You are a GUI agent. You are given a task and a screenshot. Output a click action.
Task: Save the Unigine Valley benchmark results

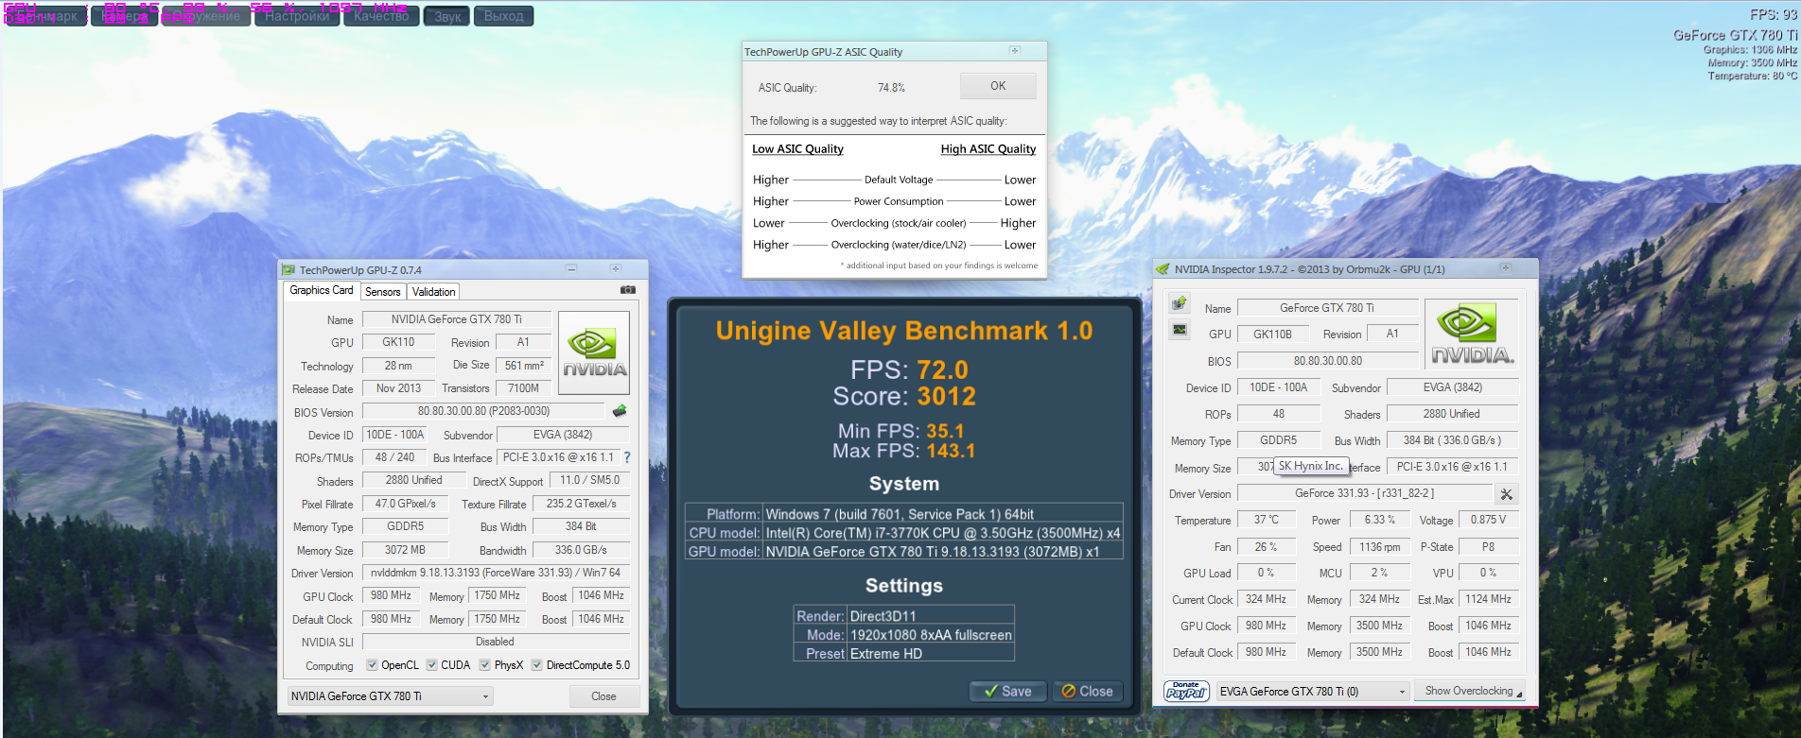click(1007, 692)
